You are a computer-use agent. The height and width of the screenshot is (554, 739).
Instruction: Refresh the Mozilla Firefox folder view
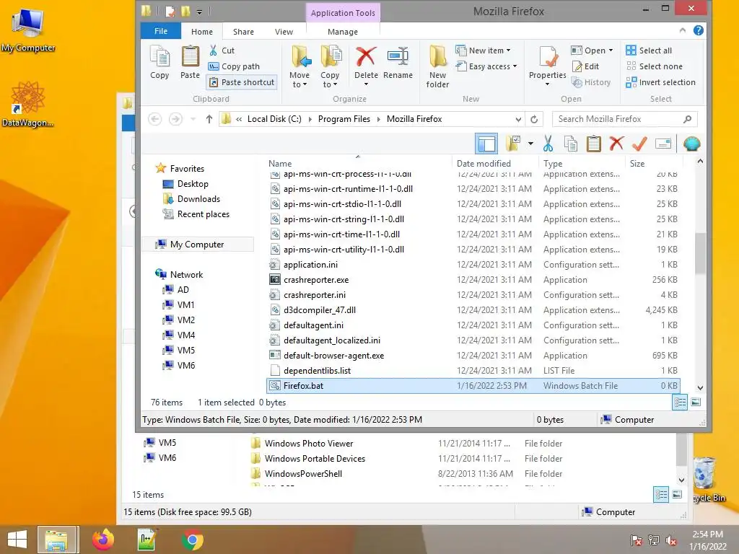coord(534,119)
